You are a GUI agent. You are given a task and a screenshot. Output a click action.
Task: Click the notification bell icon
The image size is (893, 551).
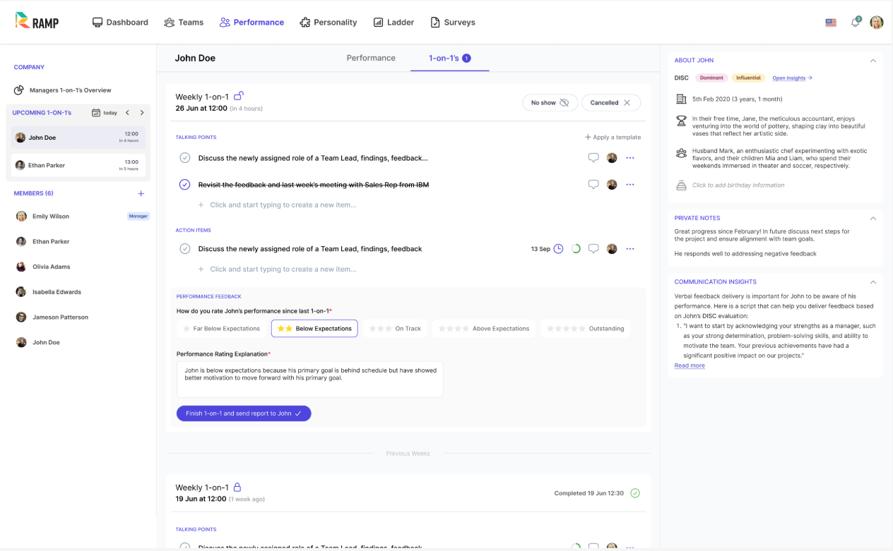point(855,23)
